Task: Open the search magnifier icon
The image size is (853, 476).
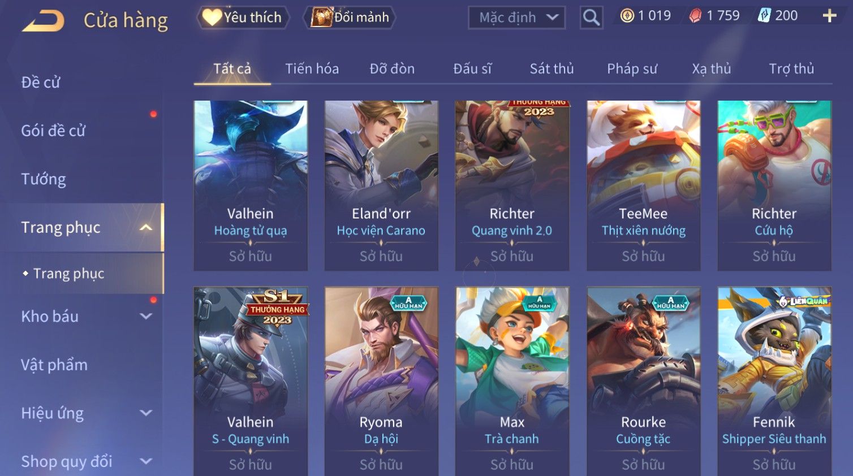Action: (591, 18)
